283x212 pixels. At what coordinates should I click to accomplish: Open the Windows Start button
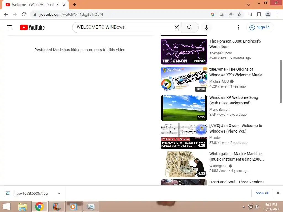point(7,206)
